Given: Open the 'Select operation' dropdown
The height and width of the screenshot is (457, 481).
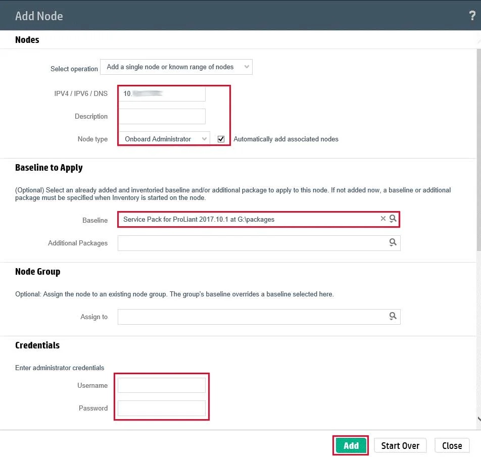Looking at the screenshot, I should [x=176, y=67].
